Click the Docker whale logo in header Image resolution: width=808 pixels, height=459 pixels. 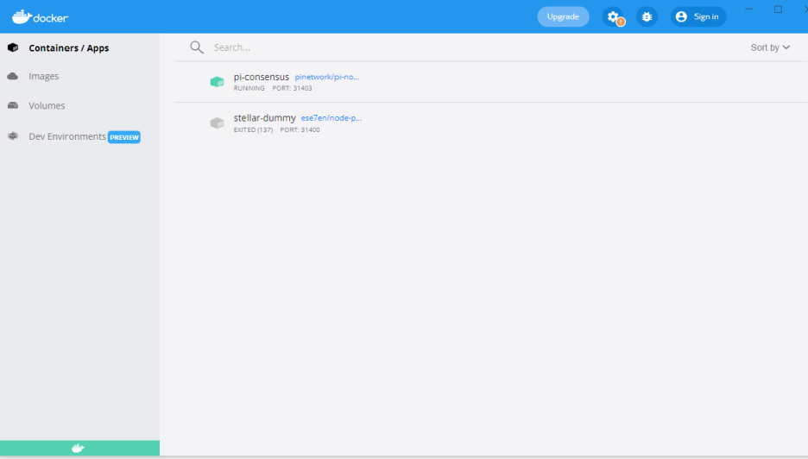(40, 17)
